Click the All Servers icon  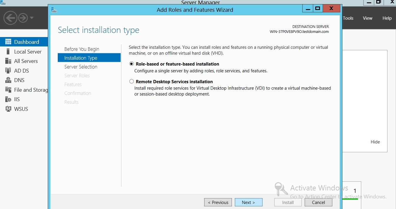(x=8, y=61)
